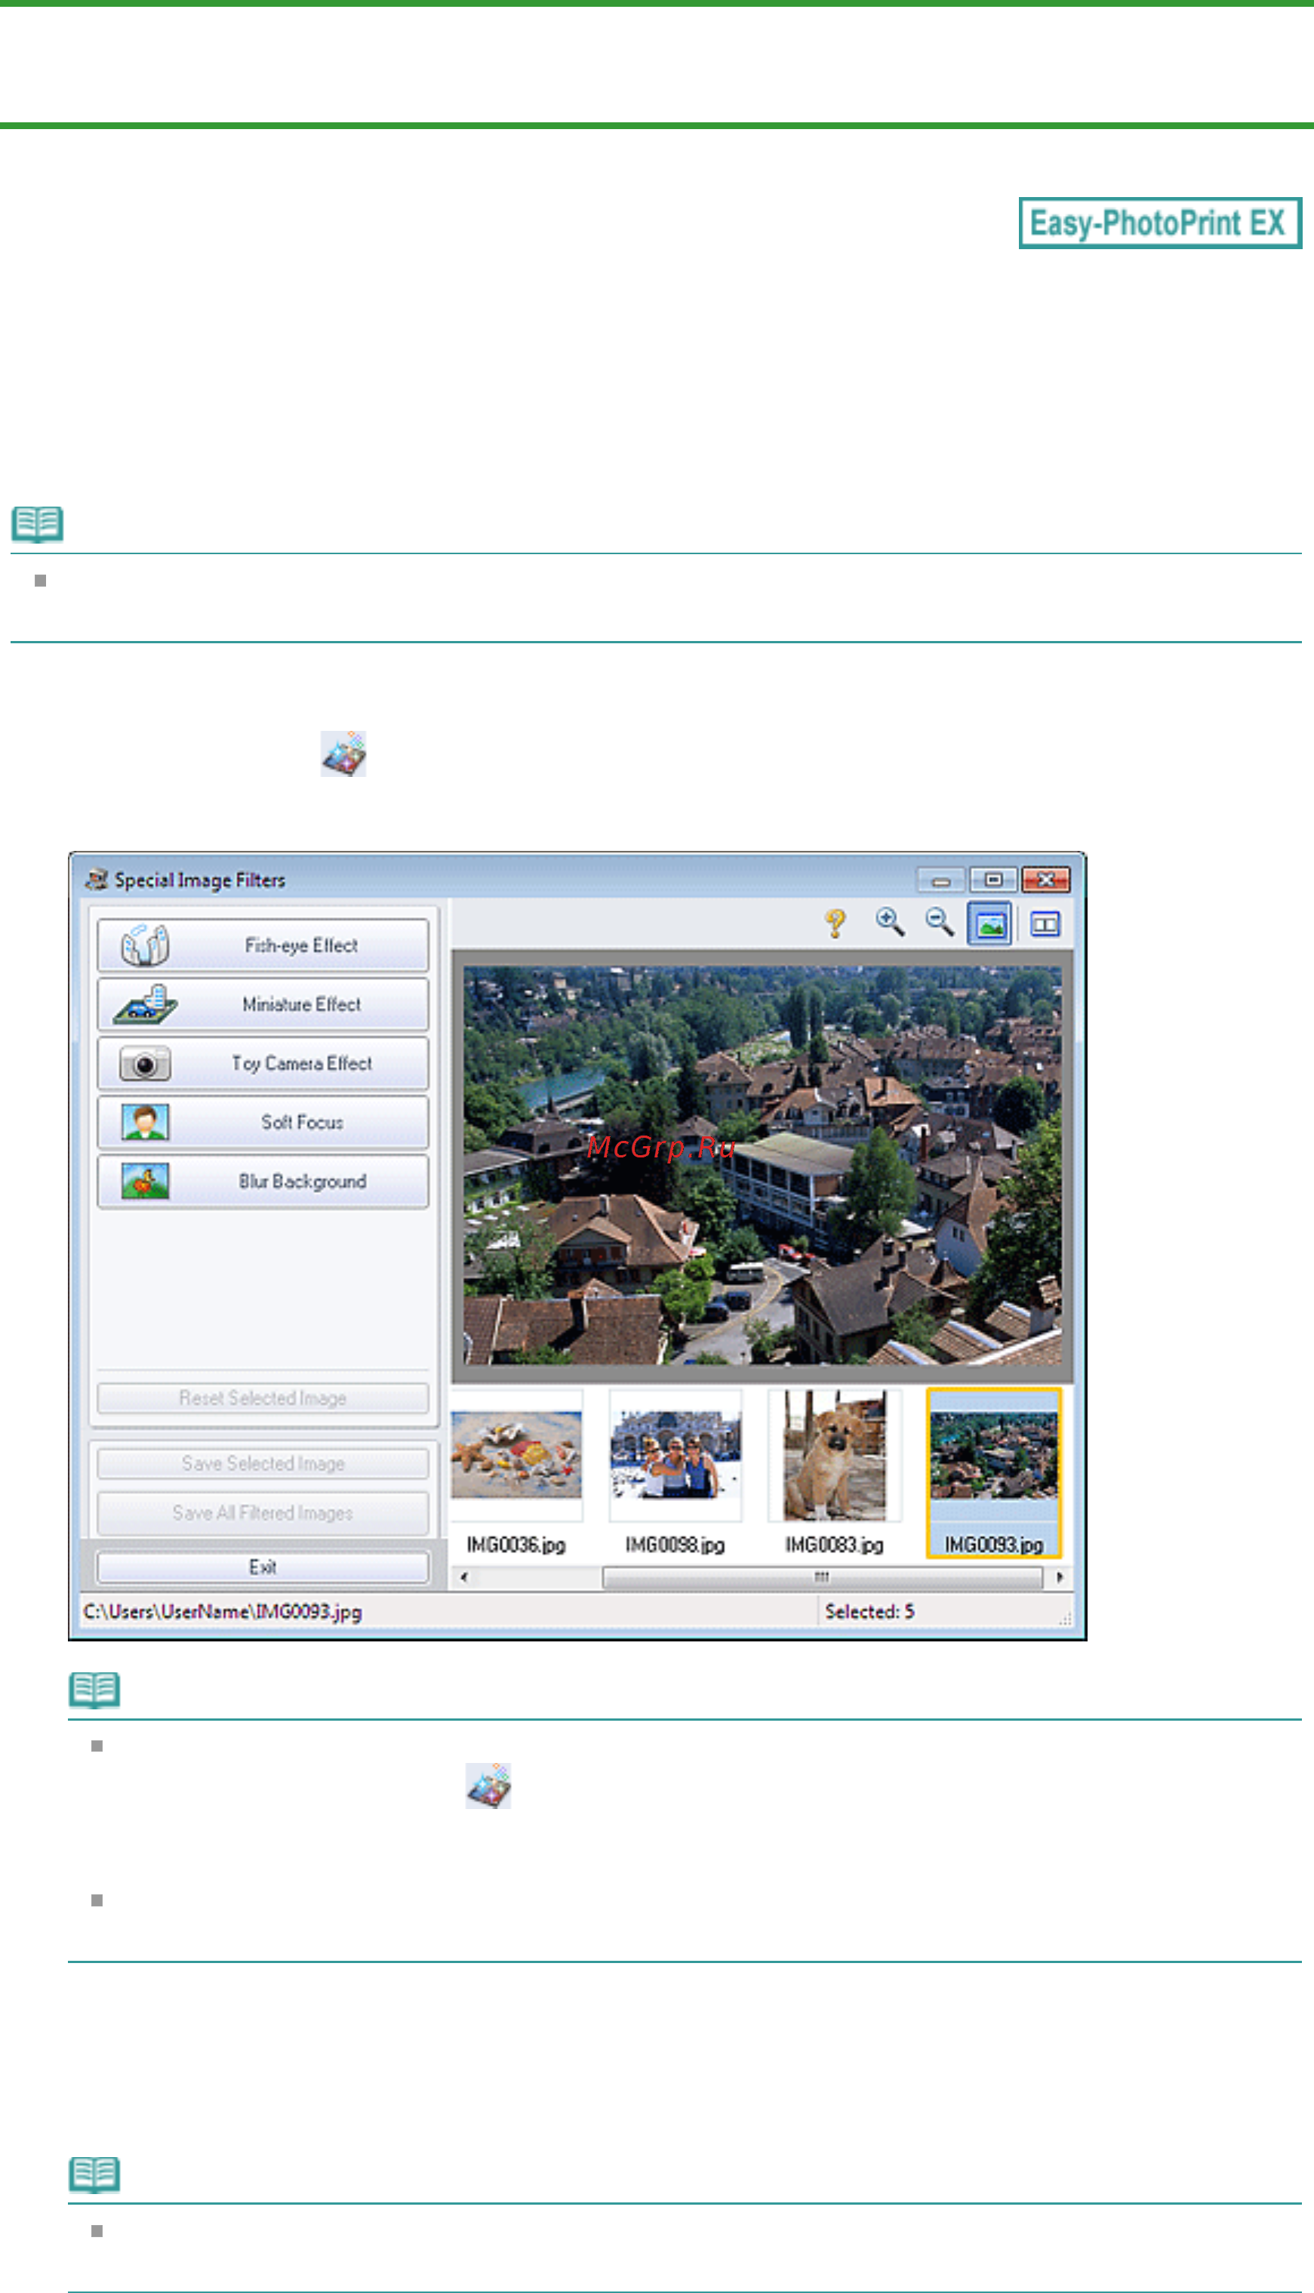
Task: Click left arrow of thumbnail scrollbar
Action: coord(464,1577)
